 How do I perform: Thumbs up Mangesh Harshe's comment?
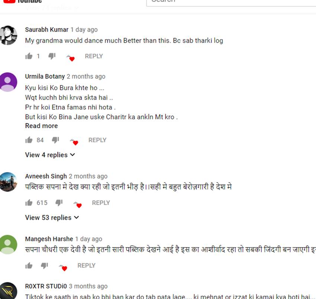coord(29,265)
